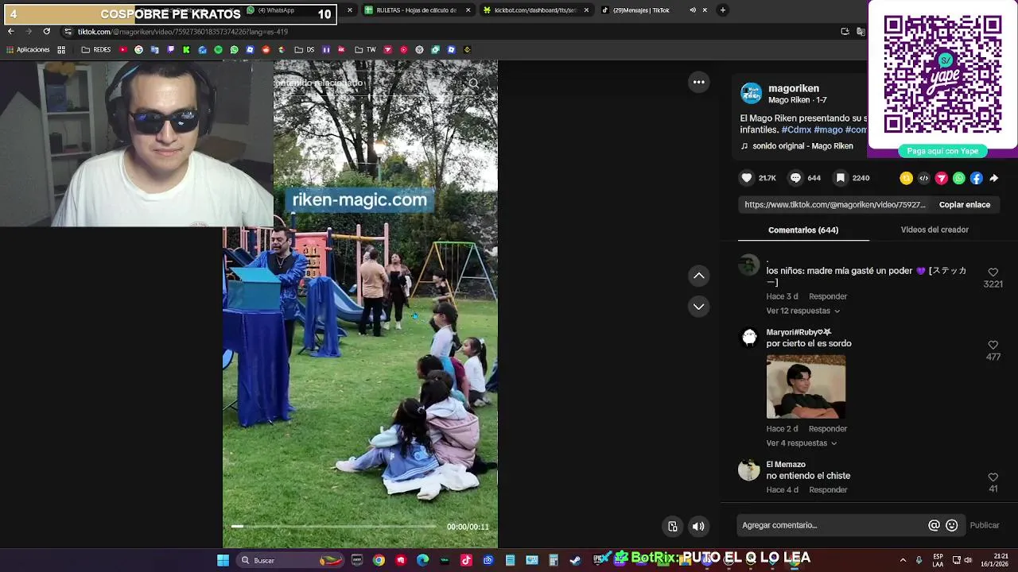This screenshot has height=572, width=1018.
Task: Show hidden system tray icons
Action: 903,560
